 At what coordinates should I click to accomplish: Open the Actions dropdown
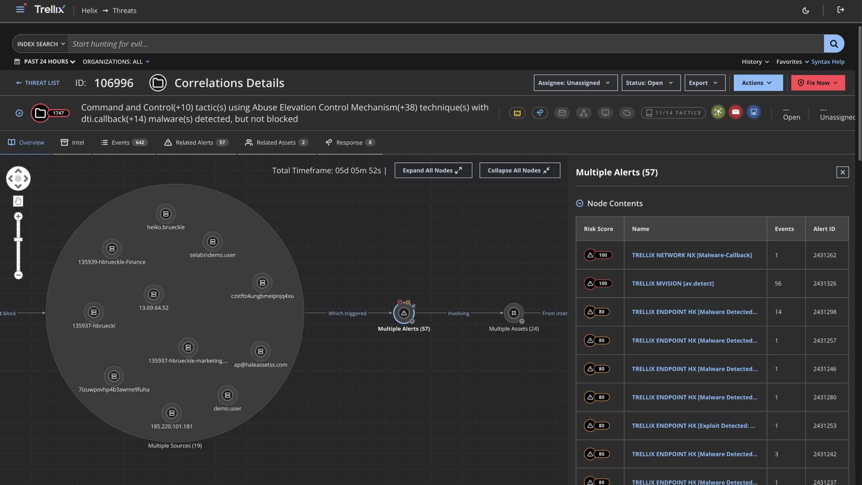click(758, 83)
